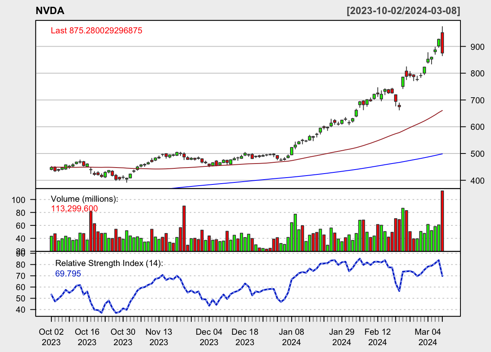
Task: Click the Dec 18 2023 date label
Action: pyautogui.click(x=245, y=337)
